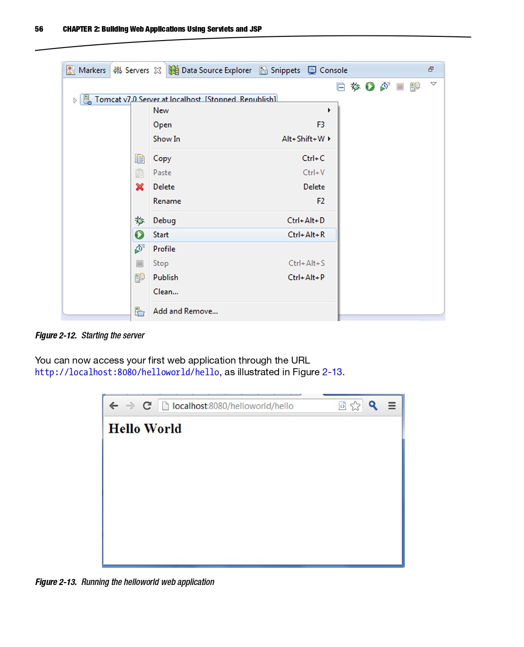Follow the Figure 2-13 reference link

[x=332, y=372]
